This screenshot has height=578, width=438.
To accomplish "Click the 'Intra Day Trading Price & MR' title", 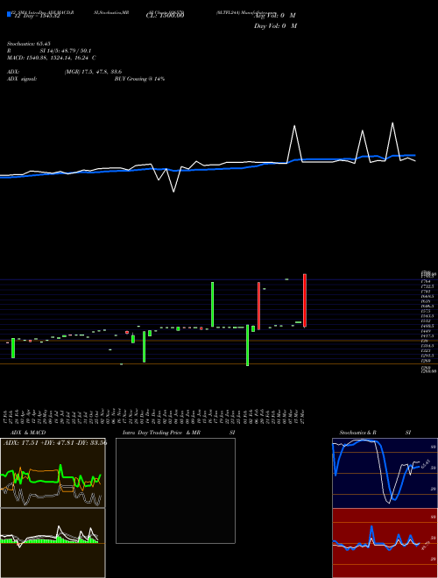I will point(161,433).
